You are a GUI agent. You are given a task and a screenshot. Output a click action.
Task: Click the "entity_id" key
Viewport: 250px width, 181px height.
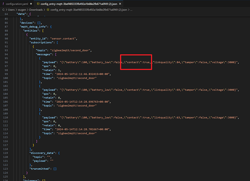[38, 39]
